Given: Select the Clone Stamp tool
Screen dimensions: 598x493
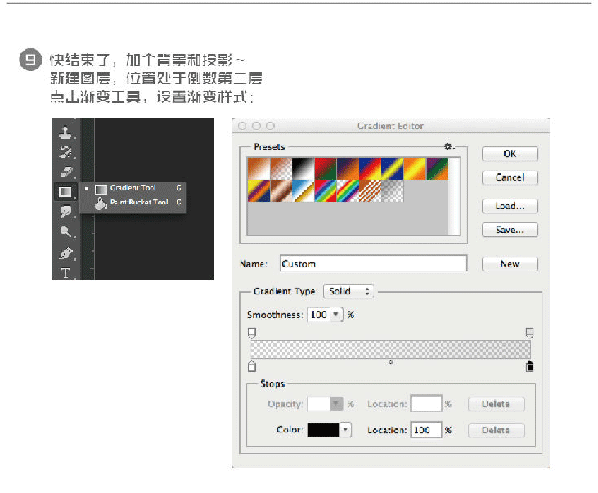Looking at the screenshot, I should (x=65, y=132).
